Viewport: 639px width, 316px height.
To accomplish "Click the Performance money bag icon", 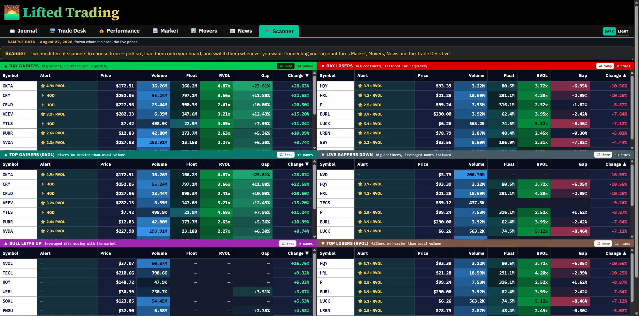I will click(101, 31).
